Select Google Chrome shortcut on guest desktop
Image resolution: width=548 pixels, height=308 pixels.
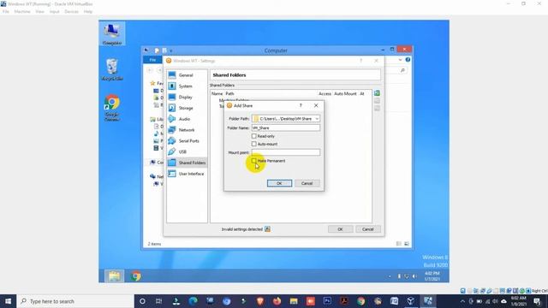click(x=112, y=108)
